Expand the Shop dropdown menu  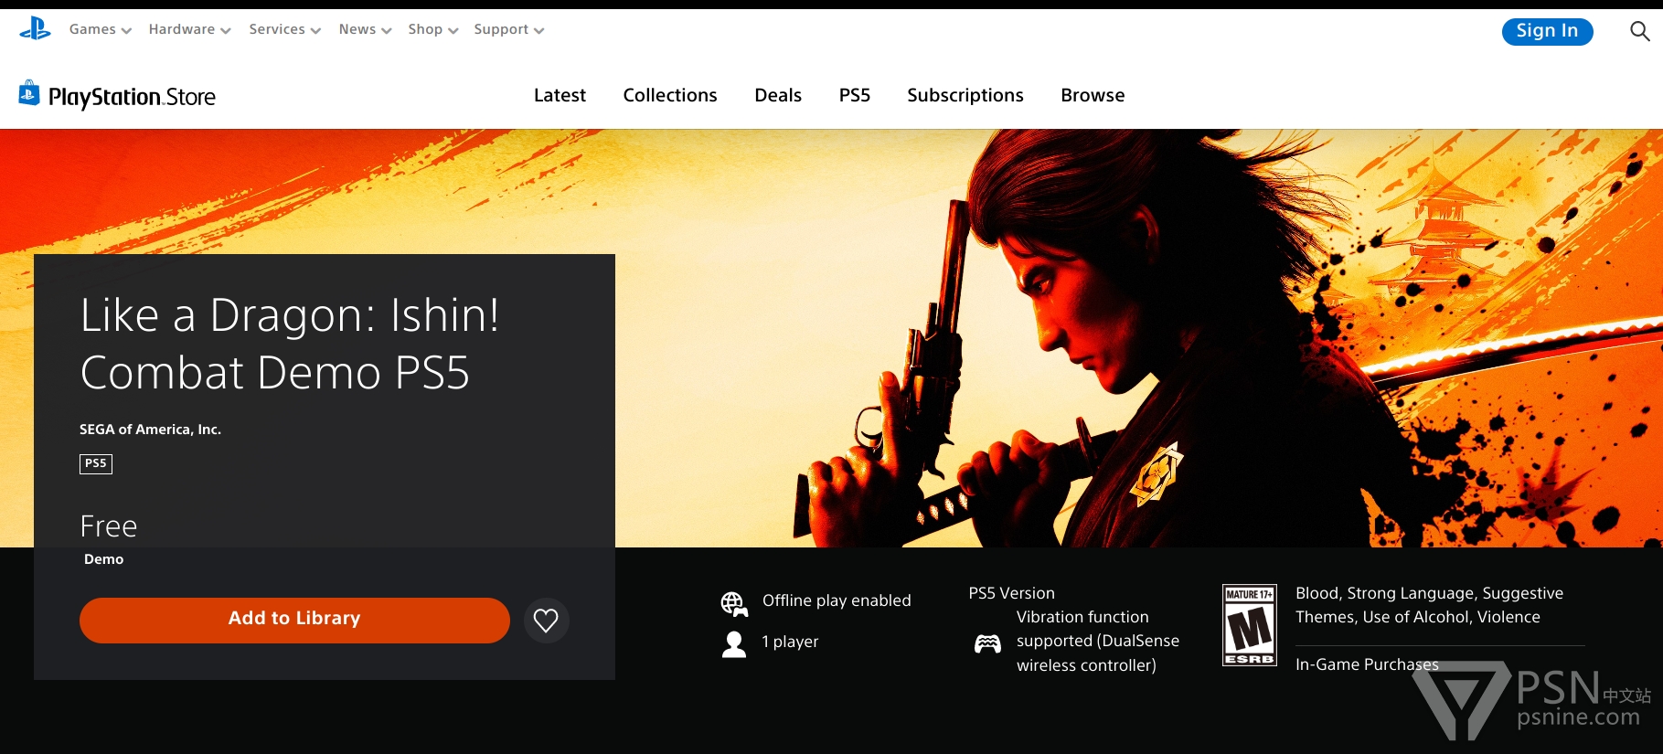click(433, 29)
